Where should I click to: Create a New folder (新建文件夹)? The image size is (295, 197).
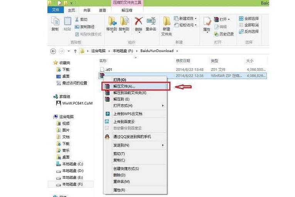[167, 26]
